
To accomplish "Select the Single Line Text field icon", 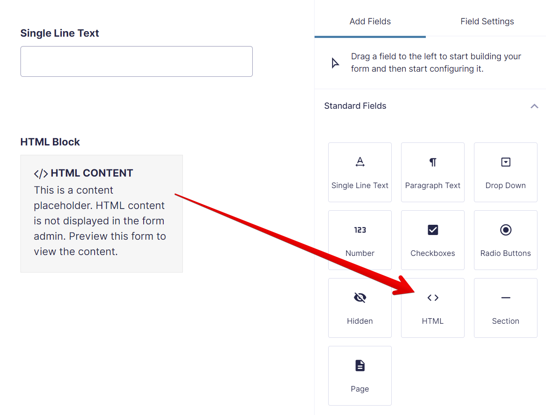I will (x=360, y=162).
